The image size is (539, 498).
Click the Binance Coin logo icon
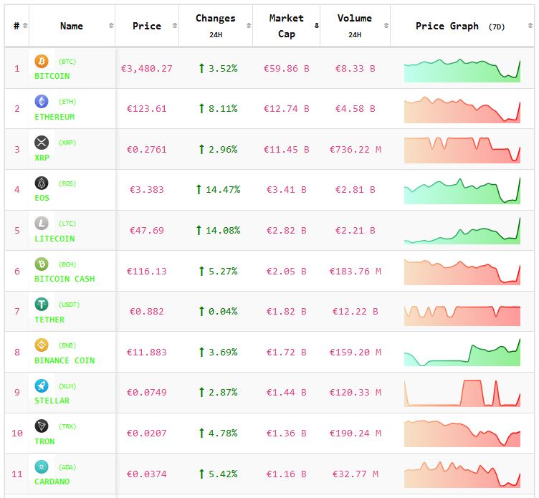point(42,345)
